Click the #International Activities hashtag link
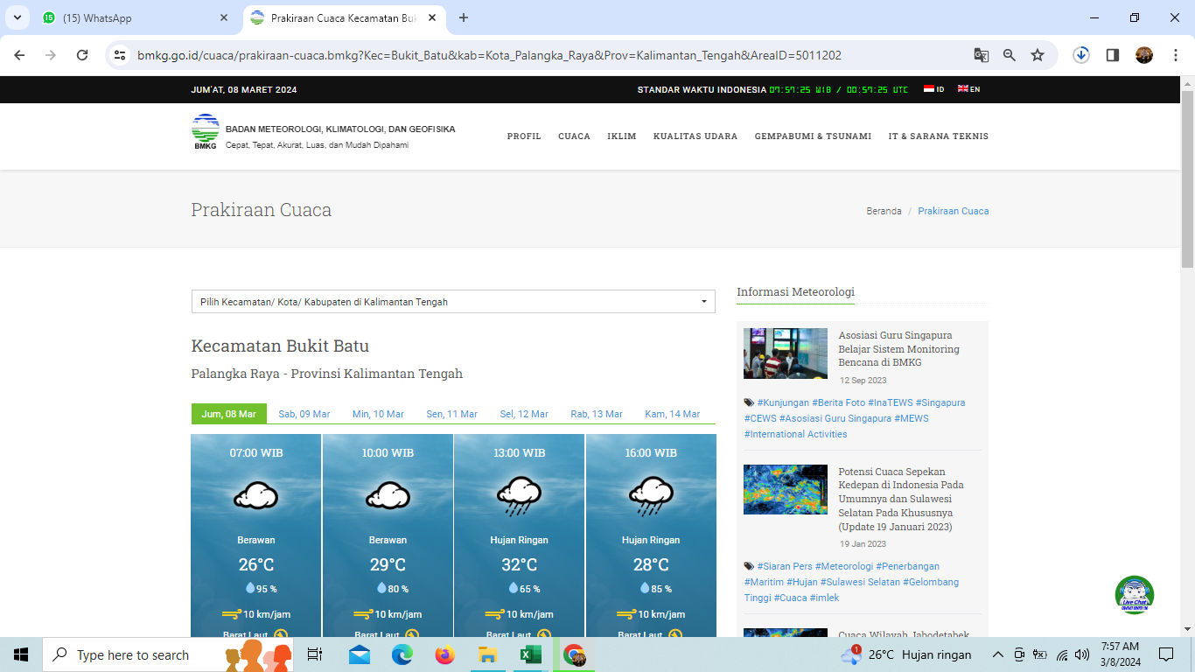The image size is (1195, 672). coord(796,434)
